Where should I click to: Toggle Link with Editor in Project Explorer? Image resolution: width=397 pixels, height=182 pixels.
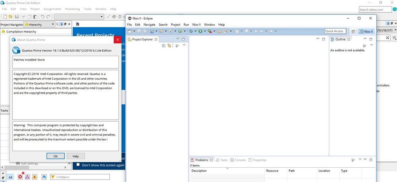(169, 46)
